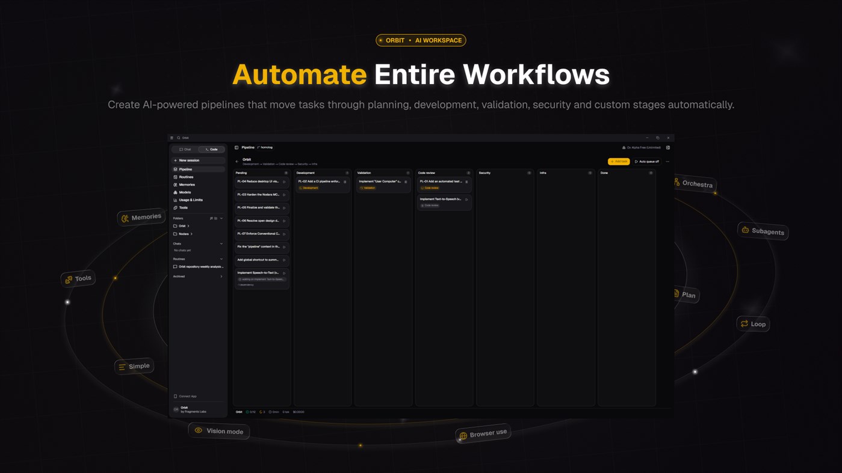Image resolution: width=842 pixels, height=473 pixels.
Task: Open the Routines page in sidebar navigation
Action: [x=198, y=177]
